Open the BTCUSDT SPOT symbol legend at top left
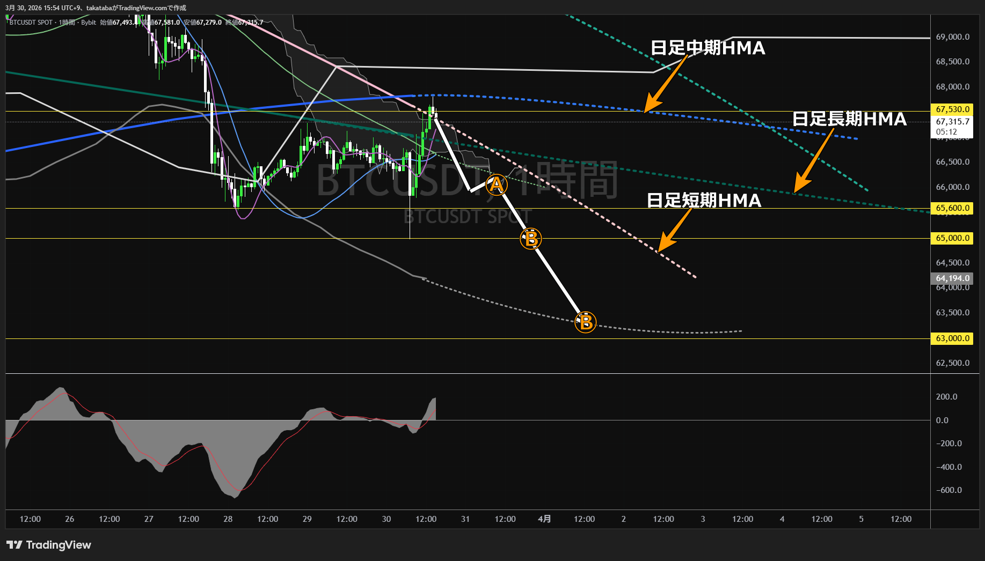 point(31,23)
